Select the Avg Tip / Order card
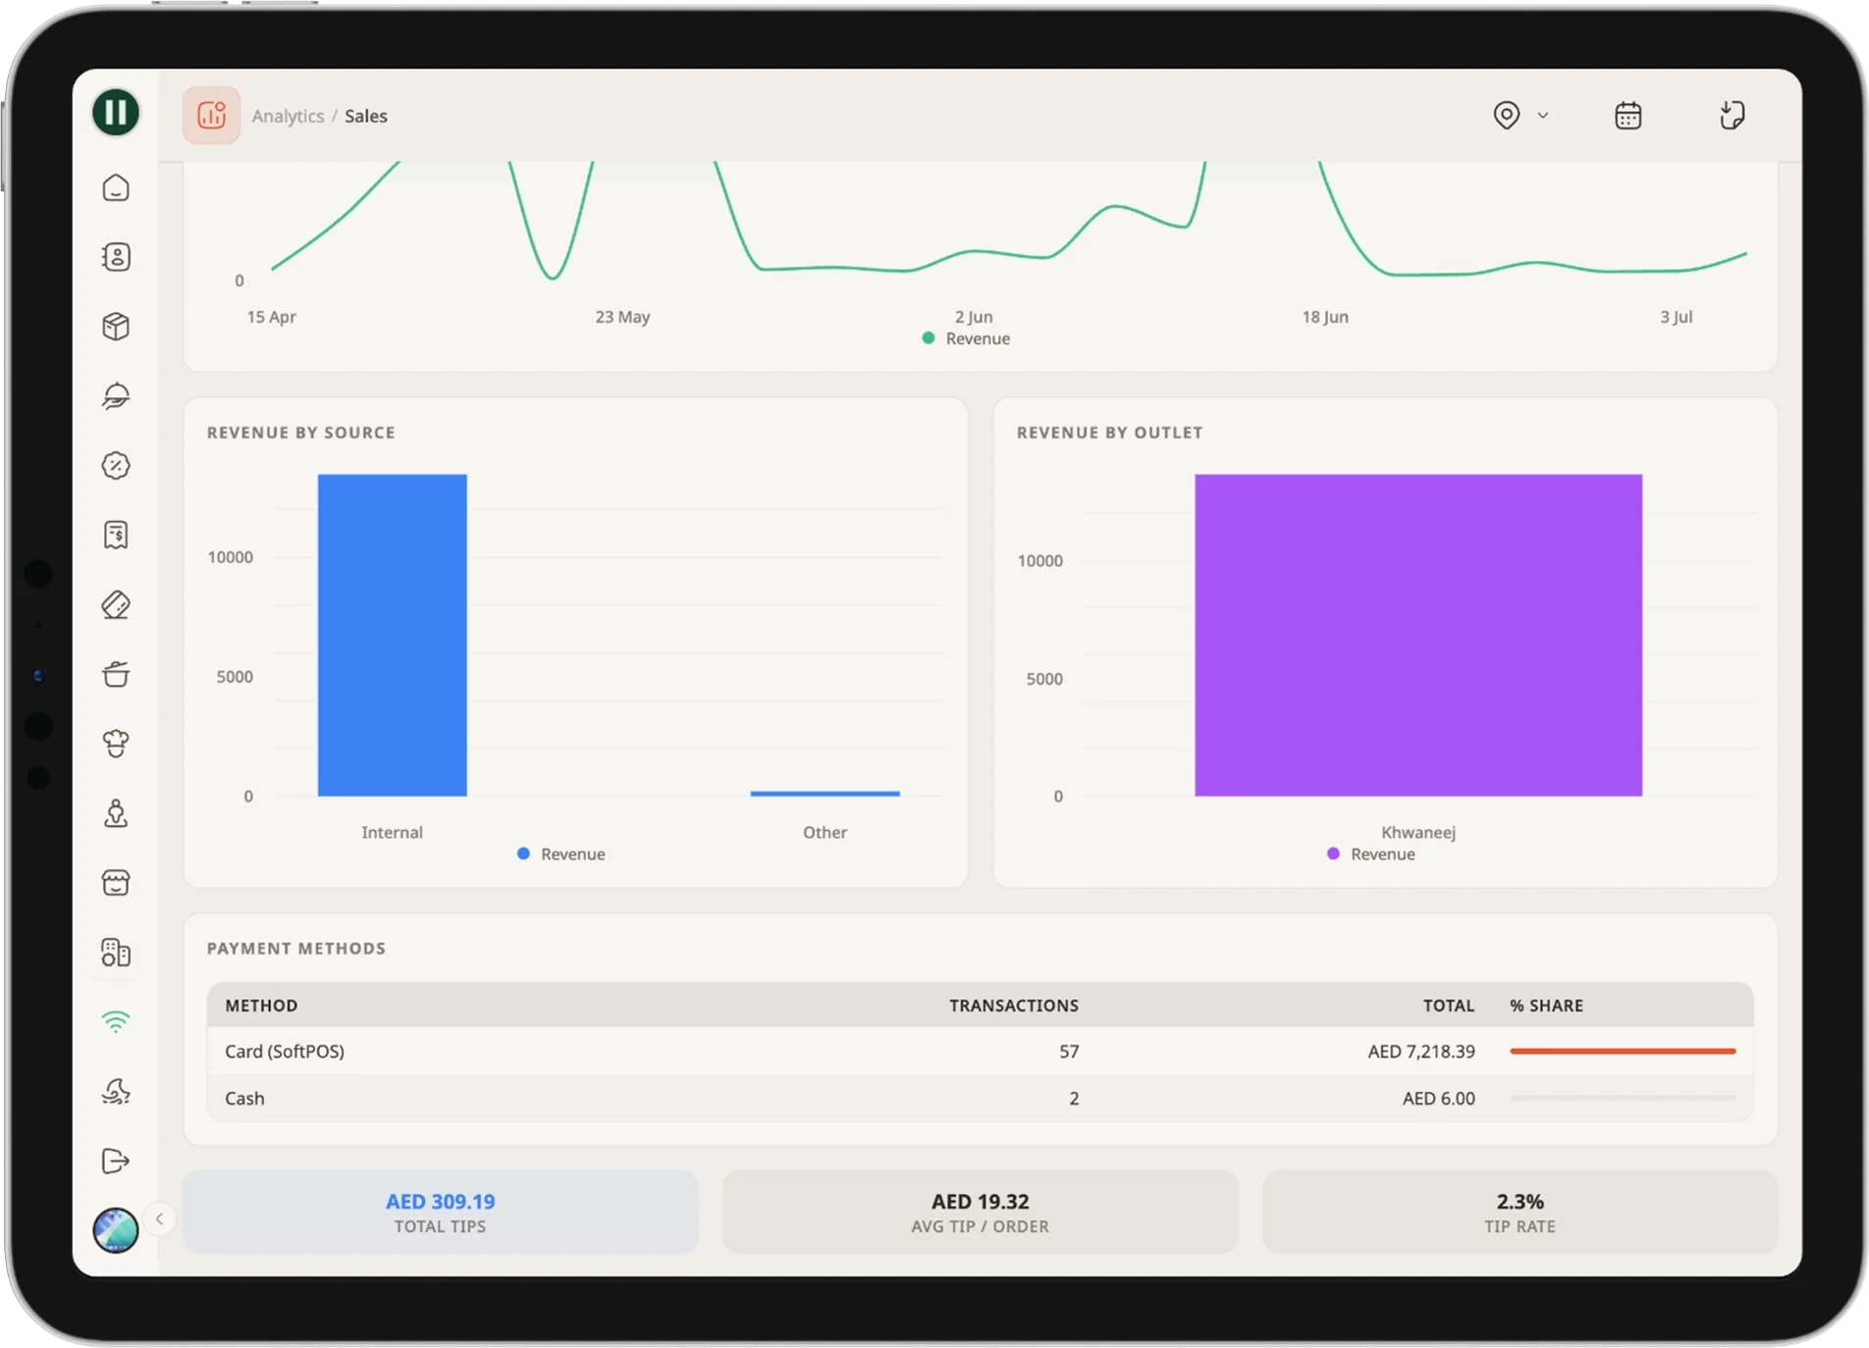1869x1348 pixels. pos(980,1213)
